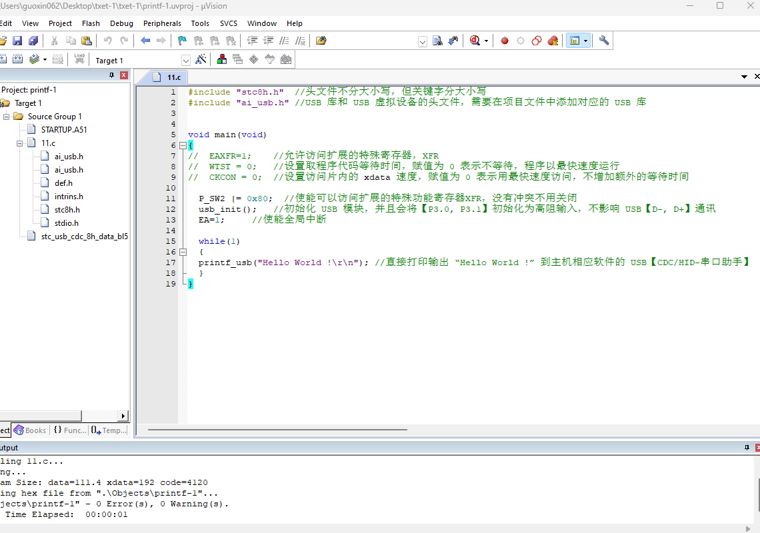Collapse the Source Group 1 tree node
Viewport: 760px width, 533px height.
tap(6, 117)
